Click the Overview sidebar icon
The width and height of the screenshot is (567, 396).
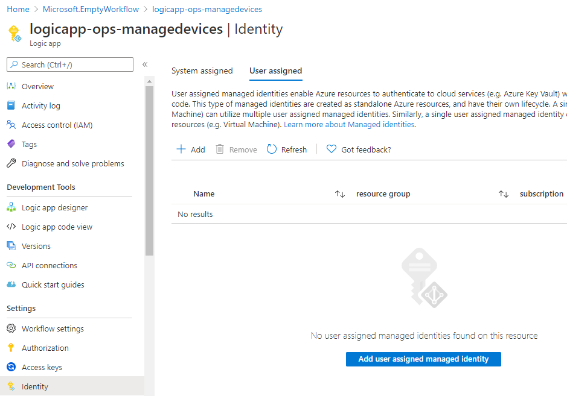point(11,86)
